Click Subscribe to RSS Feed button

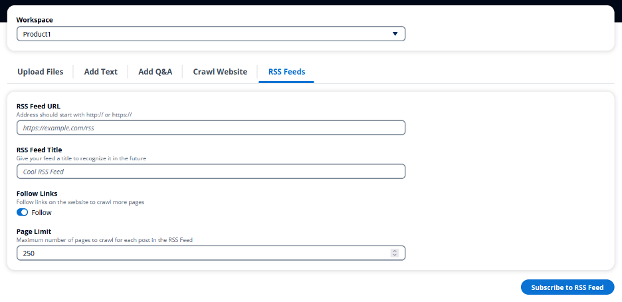568,287
